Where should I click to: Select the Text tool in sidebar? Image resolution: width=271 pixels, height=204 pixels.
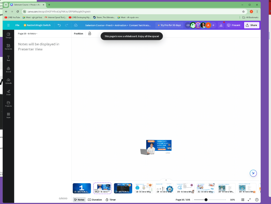8,58
